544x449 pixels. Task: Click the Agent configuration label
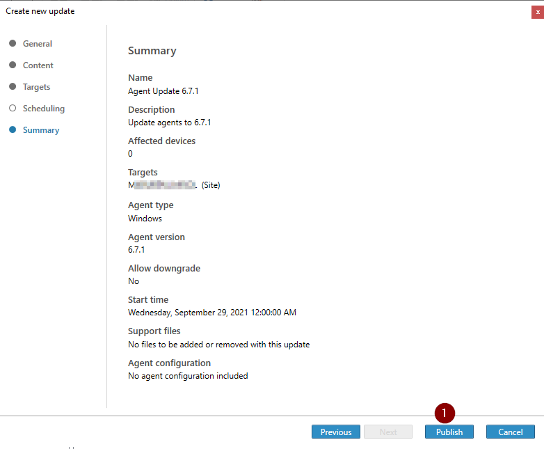(x=169, y=363)
